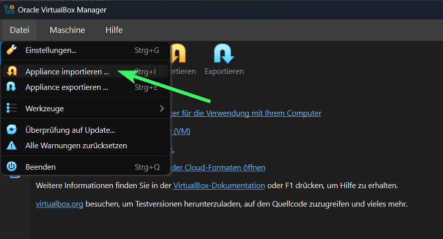This screenshot has width=443, height=239.
Task: Click the blue export arrow menu icon
Action: tap(11, 87)
